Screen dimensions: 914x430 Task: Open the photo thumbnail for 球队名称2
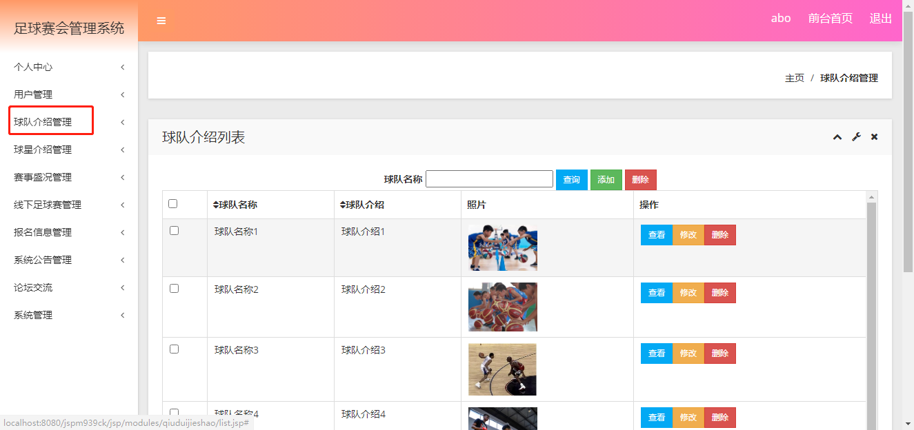(x=502, y=307)
